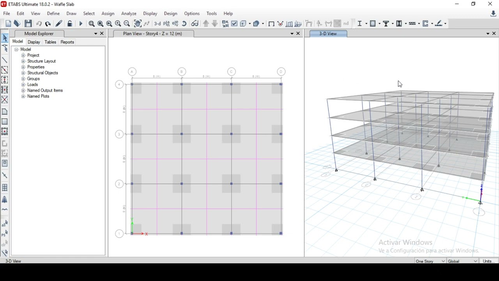Set Plan view from toolbar
The image size is (499, 281).
point(166,23)
